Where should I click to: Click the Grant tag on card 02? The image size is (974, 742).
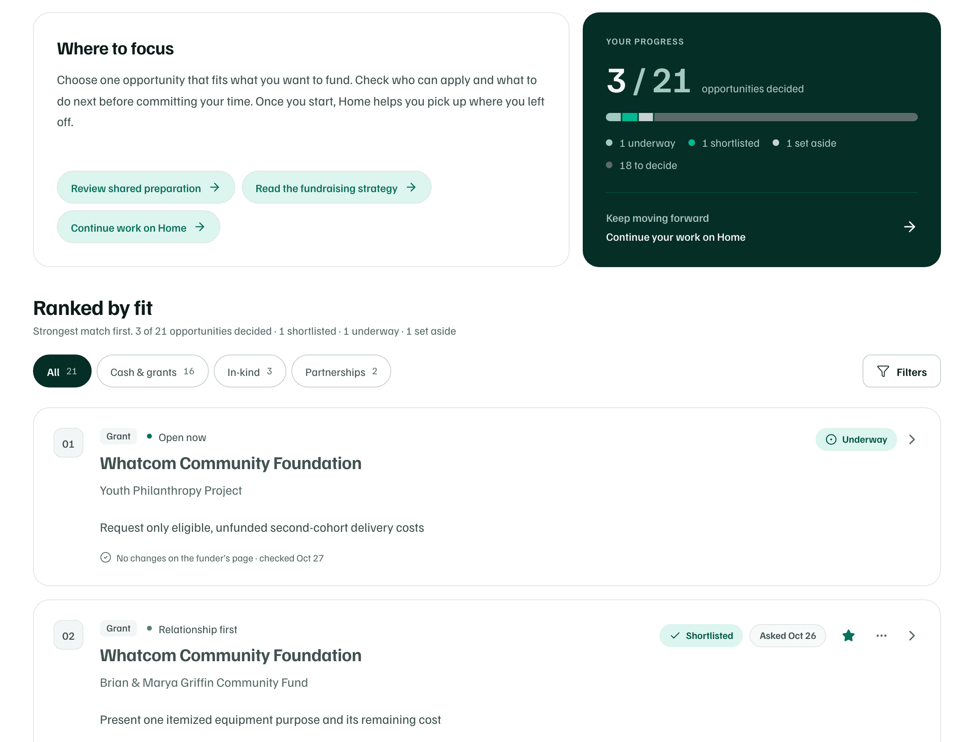click(x=118, y=629)
